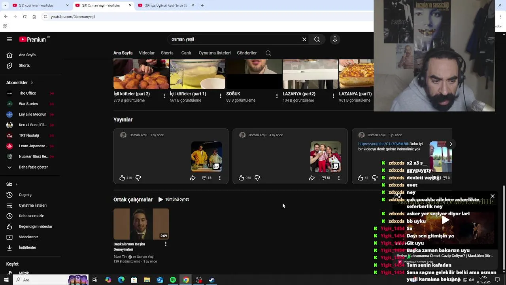Switch to Videolar tab

(147, 53)
